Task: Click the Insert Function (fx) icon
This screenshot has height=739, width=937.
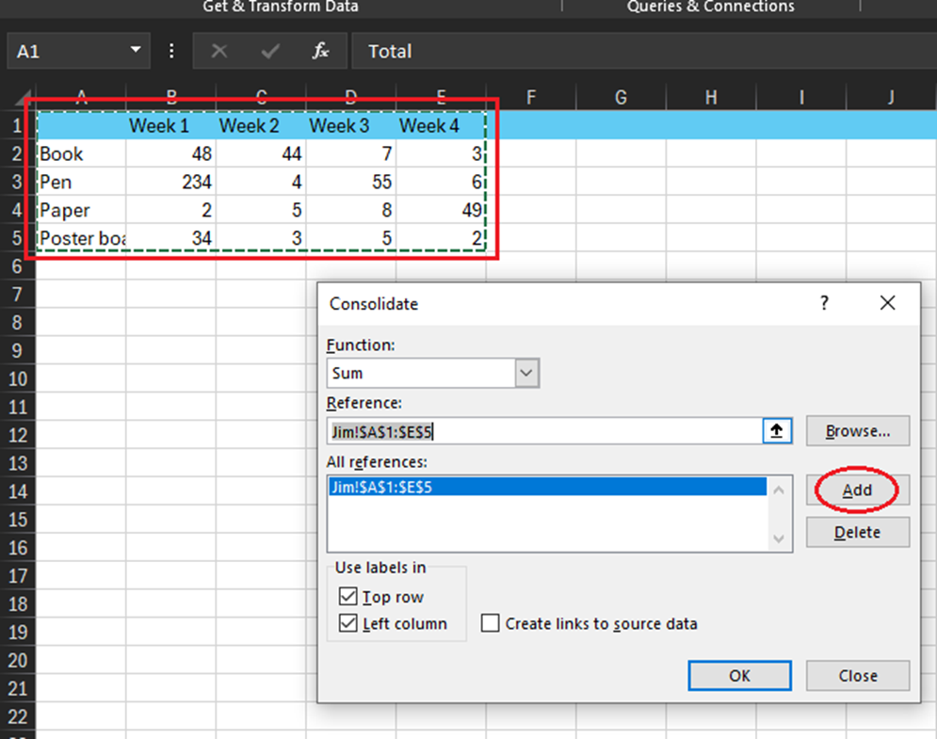Action: pos(319,51)
